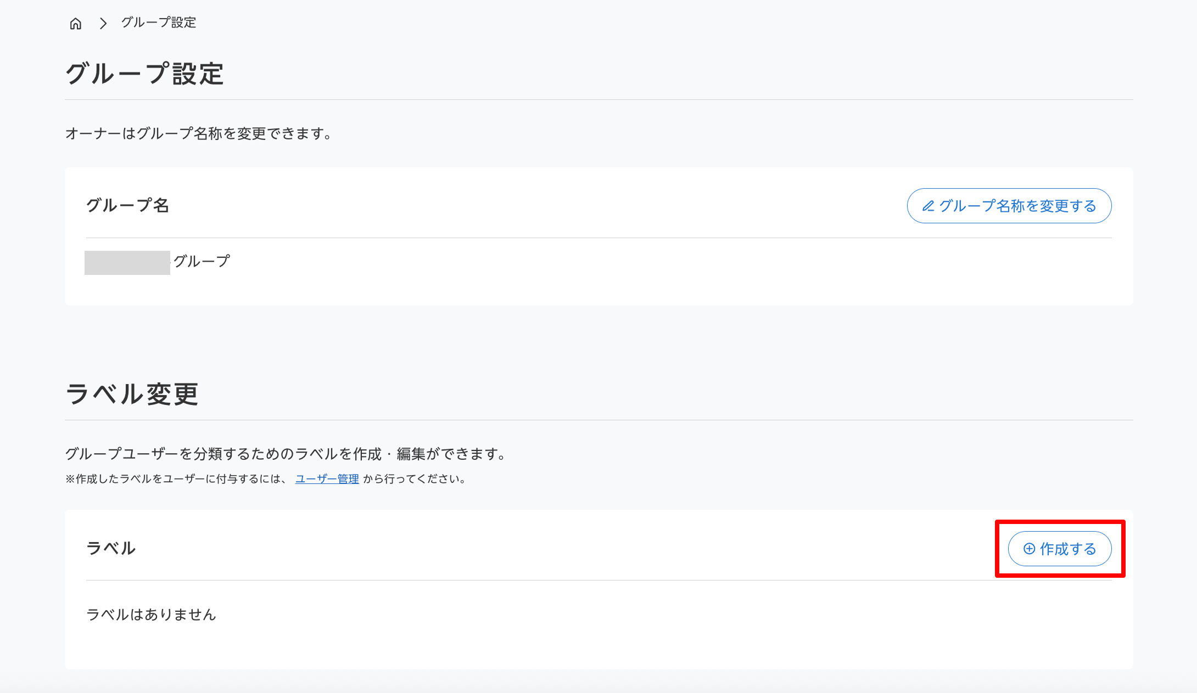Click the ラベルはありません message
Screen dimensions: 1197x693
152,615
